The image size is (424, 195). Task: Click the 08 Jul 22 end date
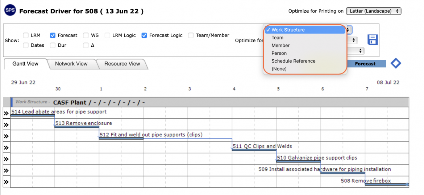click(388, 82)
